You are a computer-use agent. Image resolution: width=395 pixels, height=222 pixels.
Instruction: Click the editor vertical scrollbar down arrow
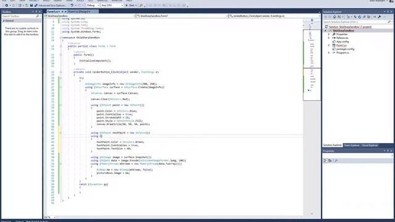coord(312,214)
